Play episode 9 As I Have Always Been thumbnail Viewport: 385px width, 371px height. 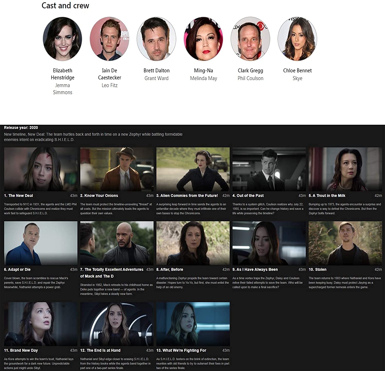(269, 243)
